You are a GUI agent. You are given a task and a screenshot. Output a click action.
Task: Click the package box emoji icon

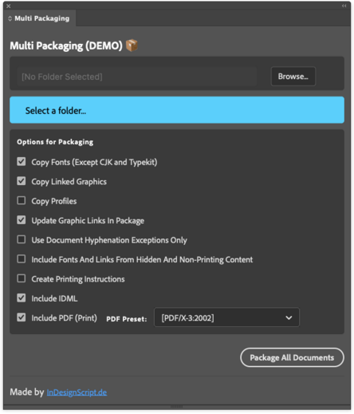coord(132,45)
